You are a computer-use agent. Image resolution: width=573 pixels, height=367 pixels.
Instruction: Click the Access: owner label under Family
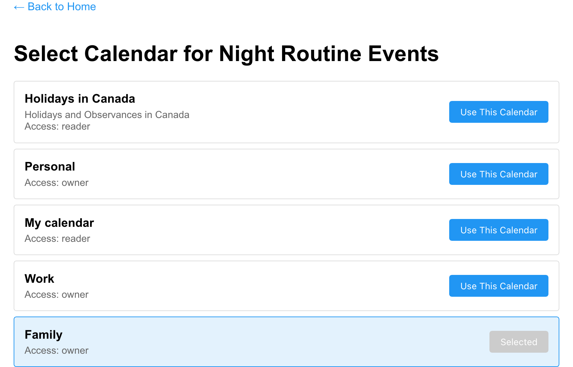pyautogui.click(x=56, y=350)
